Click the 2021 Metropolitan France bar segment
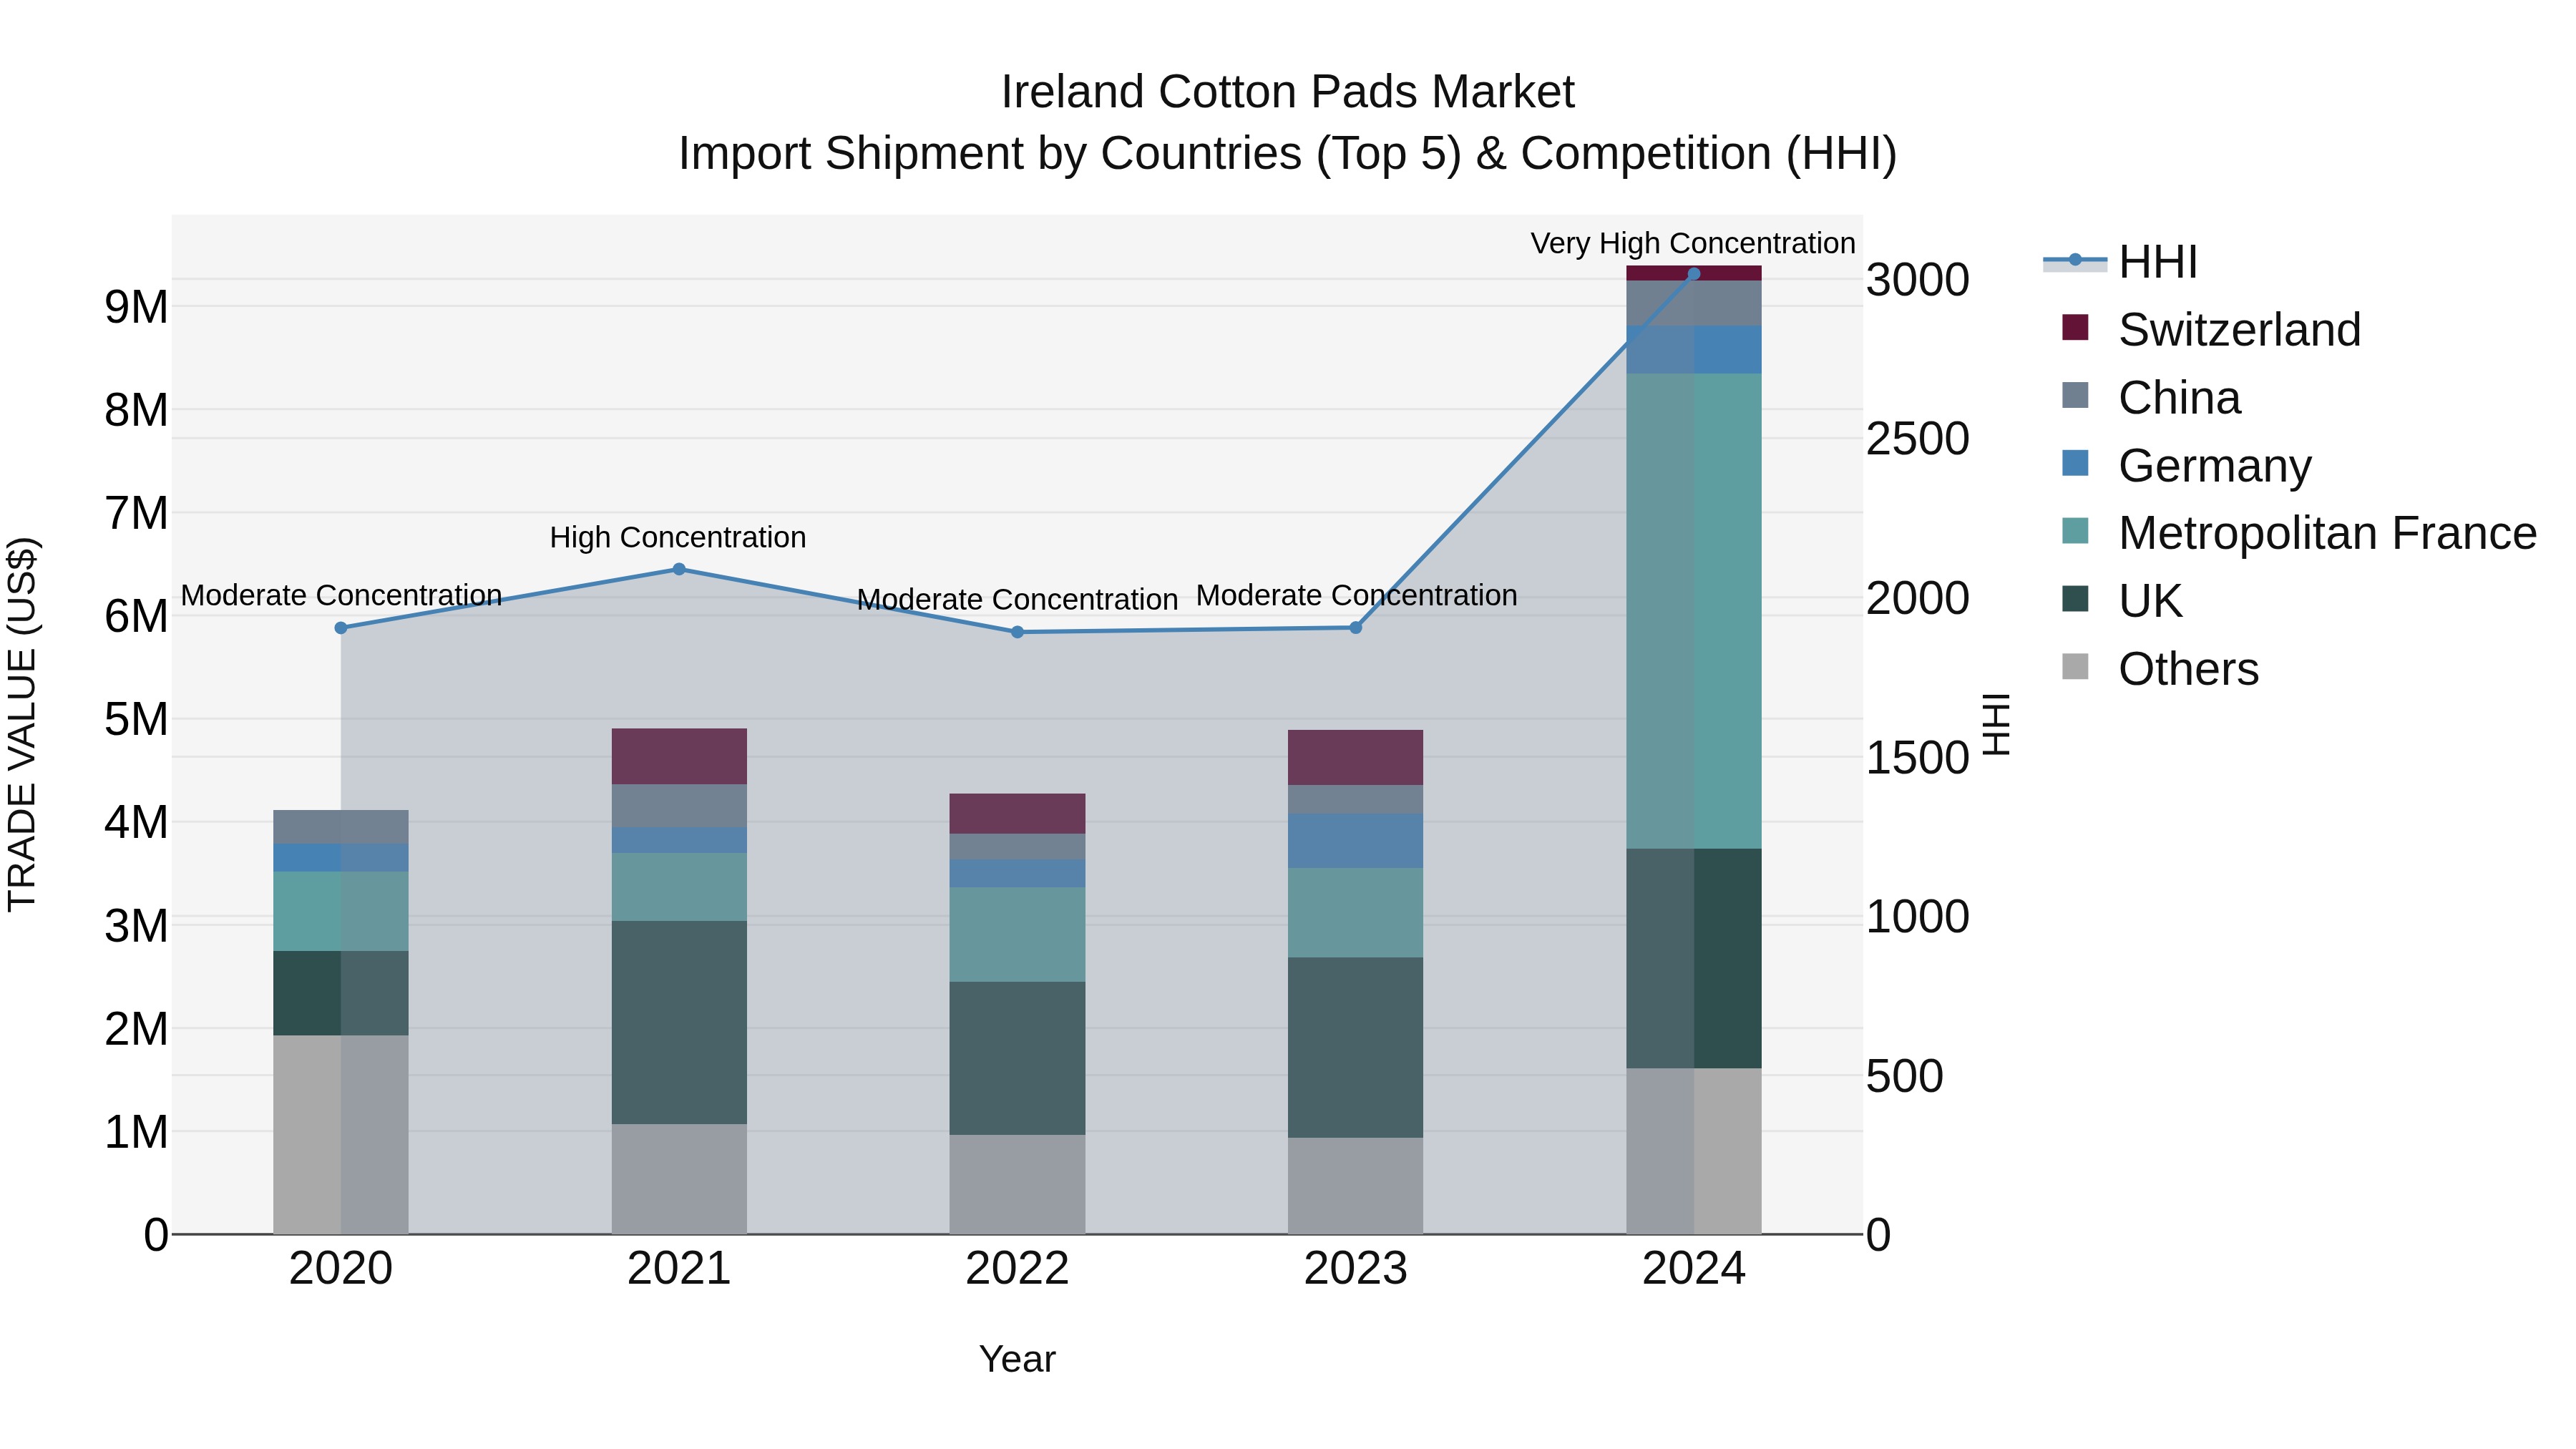The width and height of the screenshot is (2576, 1449). click(x=679, y=887)
